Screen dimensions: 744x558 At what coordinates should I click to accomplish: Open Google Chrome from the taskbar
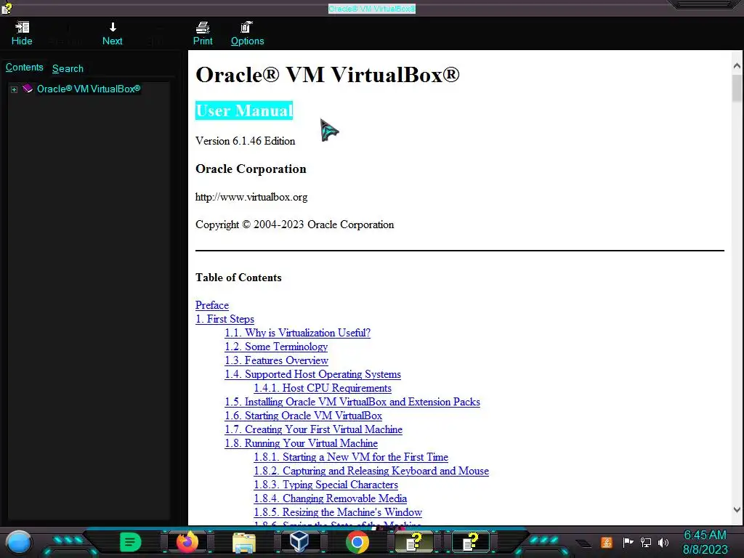357,542
